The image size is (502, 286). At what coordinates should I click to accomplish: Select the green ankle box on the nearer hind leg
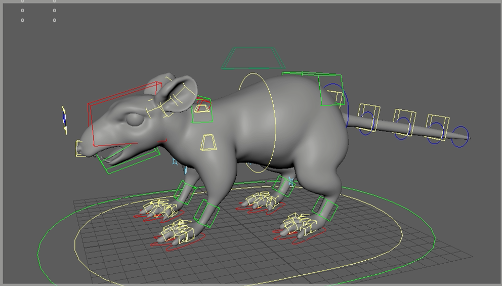point(325,209)
